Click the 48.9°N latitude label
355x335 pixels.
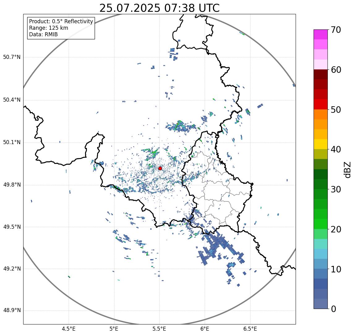(x=12, y=311)
